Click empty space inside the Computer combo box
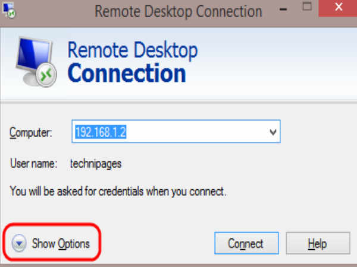This screenshot has height=267, width=357. [x=196, y=132]
